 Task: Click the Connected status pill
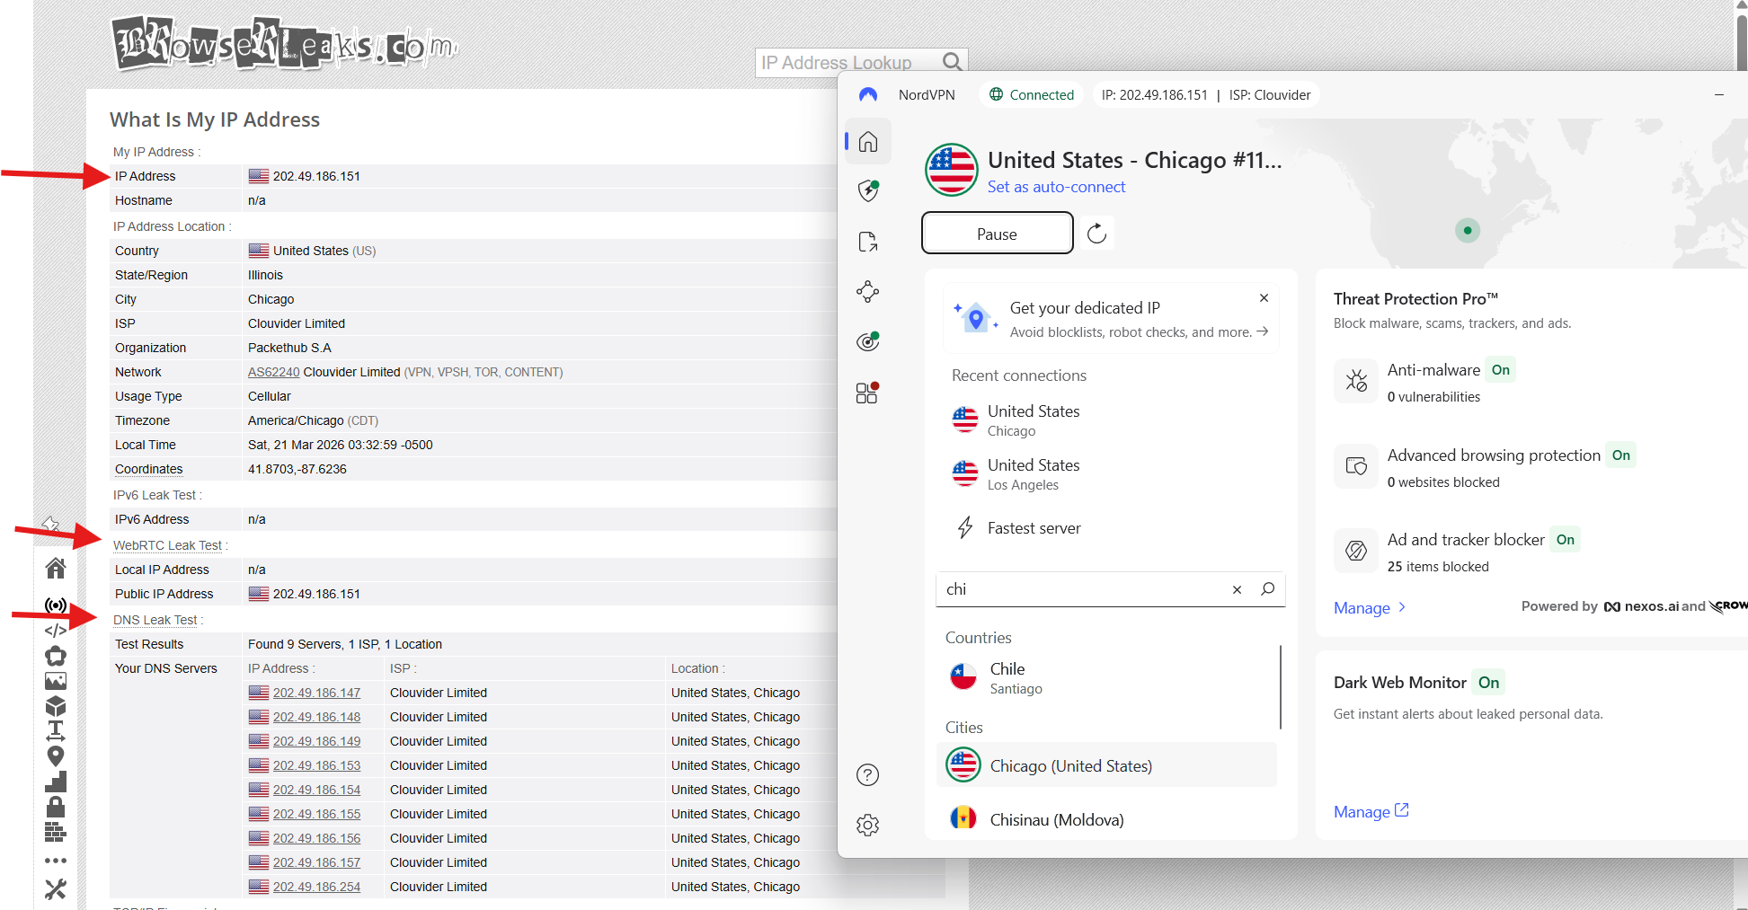pyautogui.click(x=1032, y=94)
